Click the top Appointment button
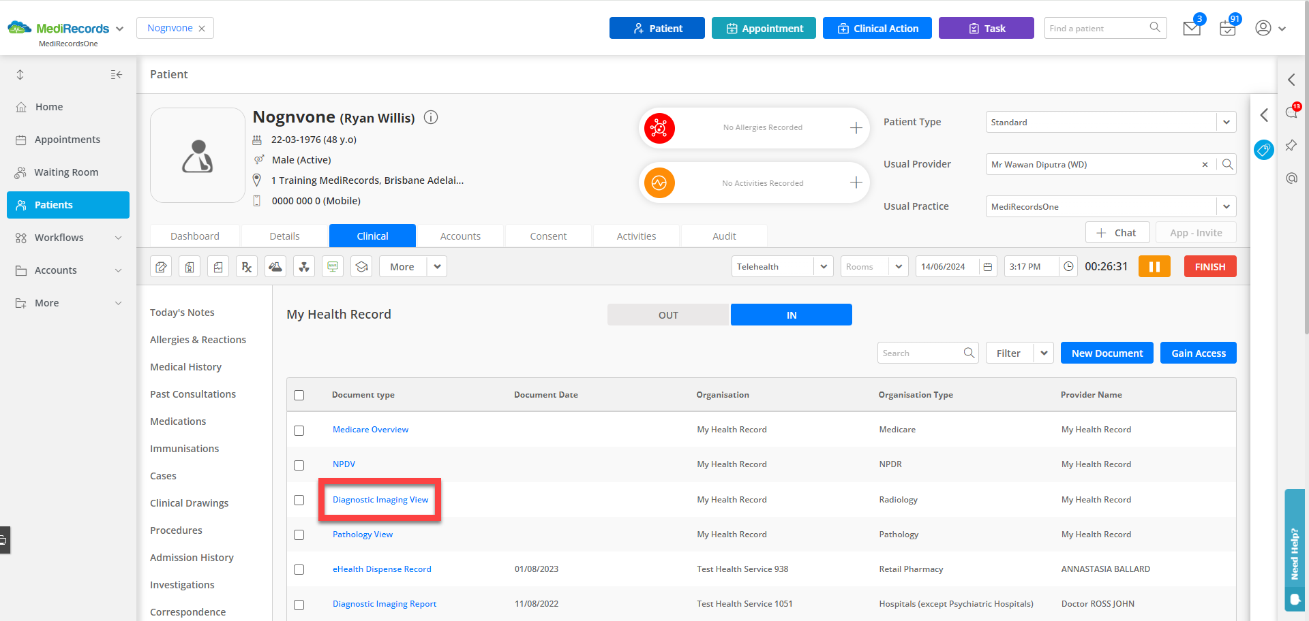The width and height of the screenshot is (1309, 621). click(x=764, y=29)
